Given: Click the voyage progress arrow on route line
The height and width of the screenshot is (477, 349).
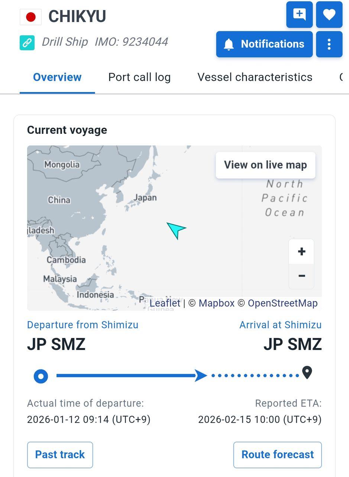Looking at the screenshot, I should click(201, 376).
